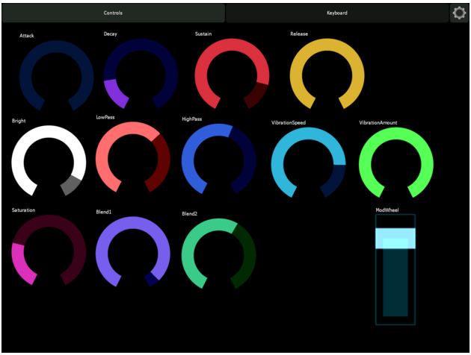Click the LowPass label
This screenshot has height=355, width=471.
105,117
